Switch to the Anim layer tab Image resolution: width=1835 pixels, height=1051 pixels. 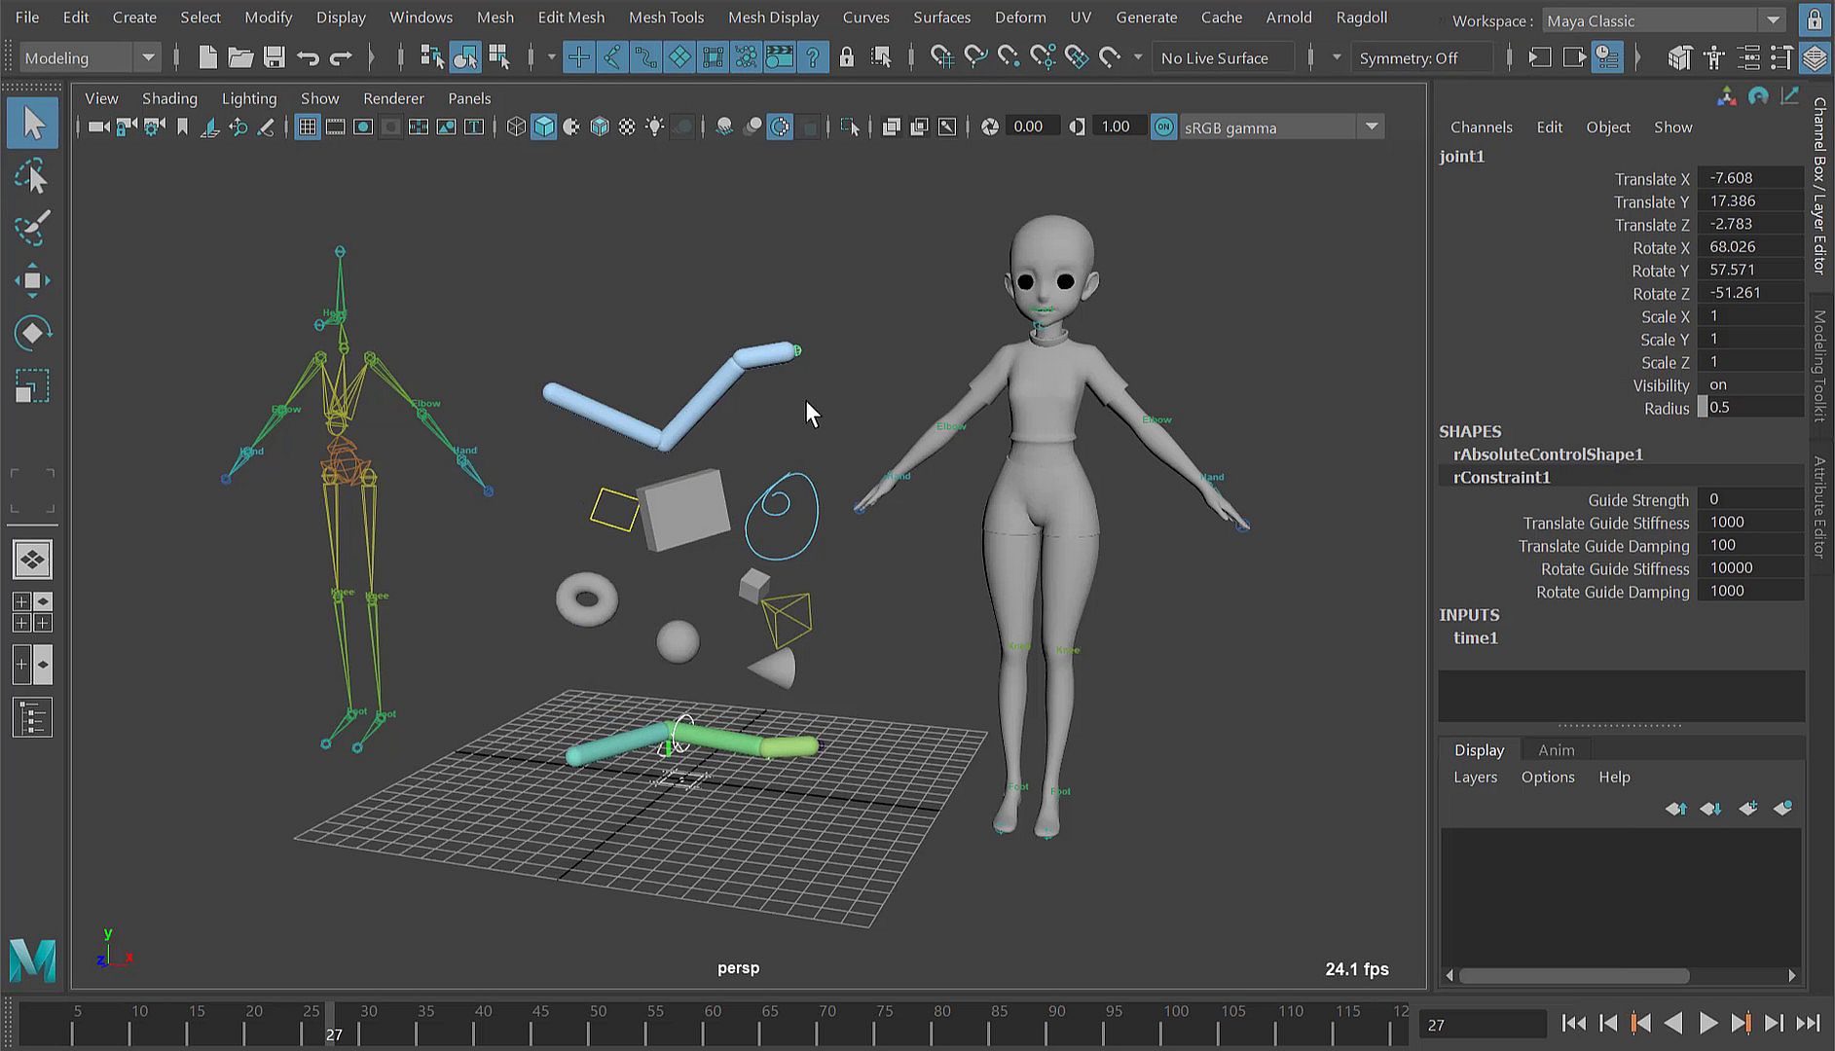(1556, 750)
